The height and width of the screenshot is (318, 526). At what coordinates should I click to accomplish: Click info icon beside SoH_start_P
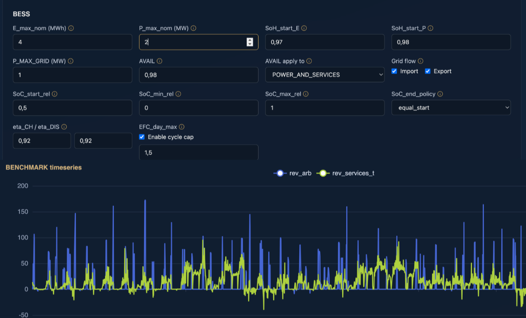(431, 28)
